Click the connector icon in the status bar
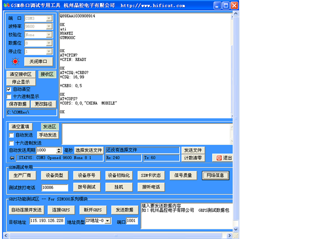The height and width of the screenshot is (239, 318). coord(12,158)
